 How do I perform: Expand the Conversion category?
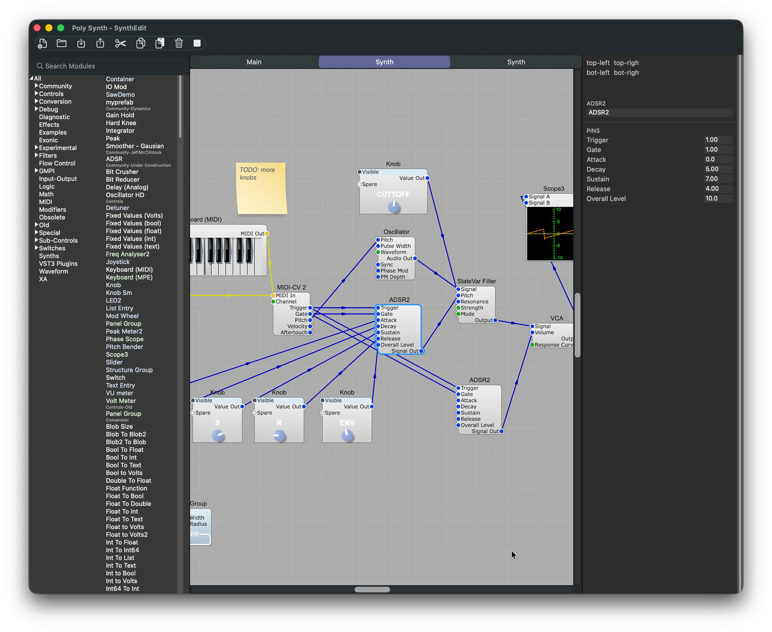coord(36,101)
